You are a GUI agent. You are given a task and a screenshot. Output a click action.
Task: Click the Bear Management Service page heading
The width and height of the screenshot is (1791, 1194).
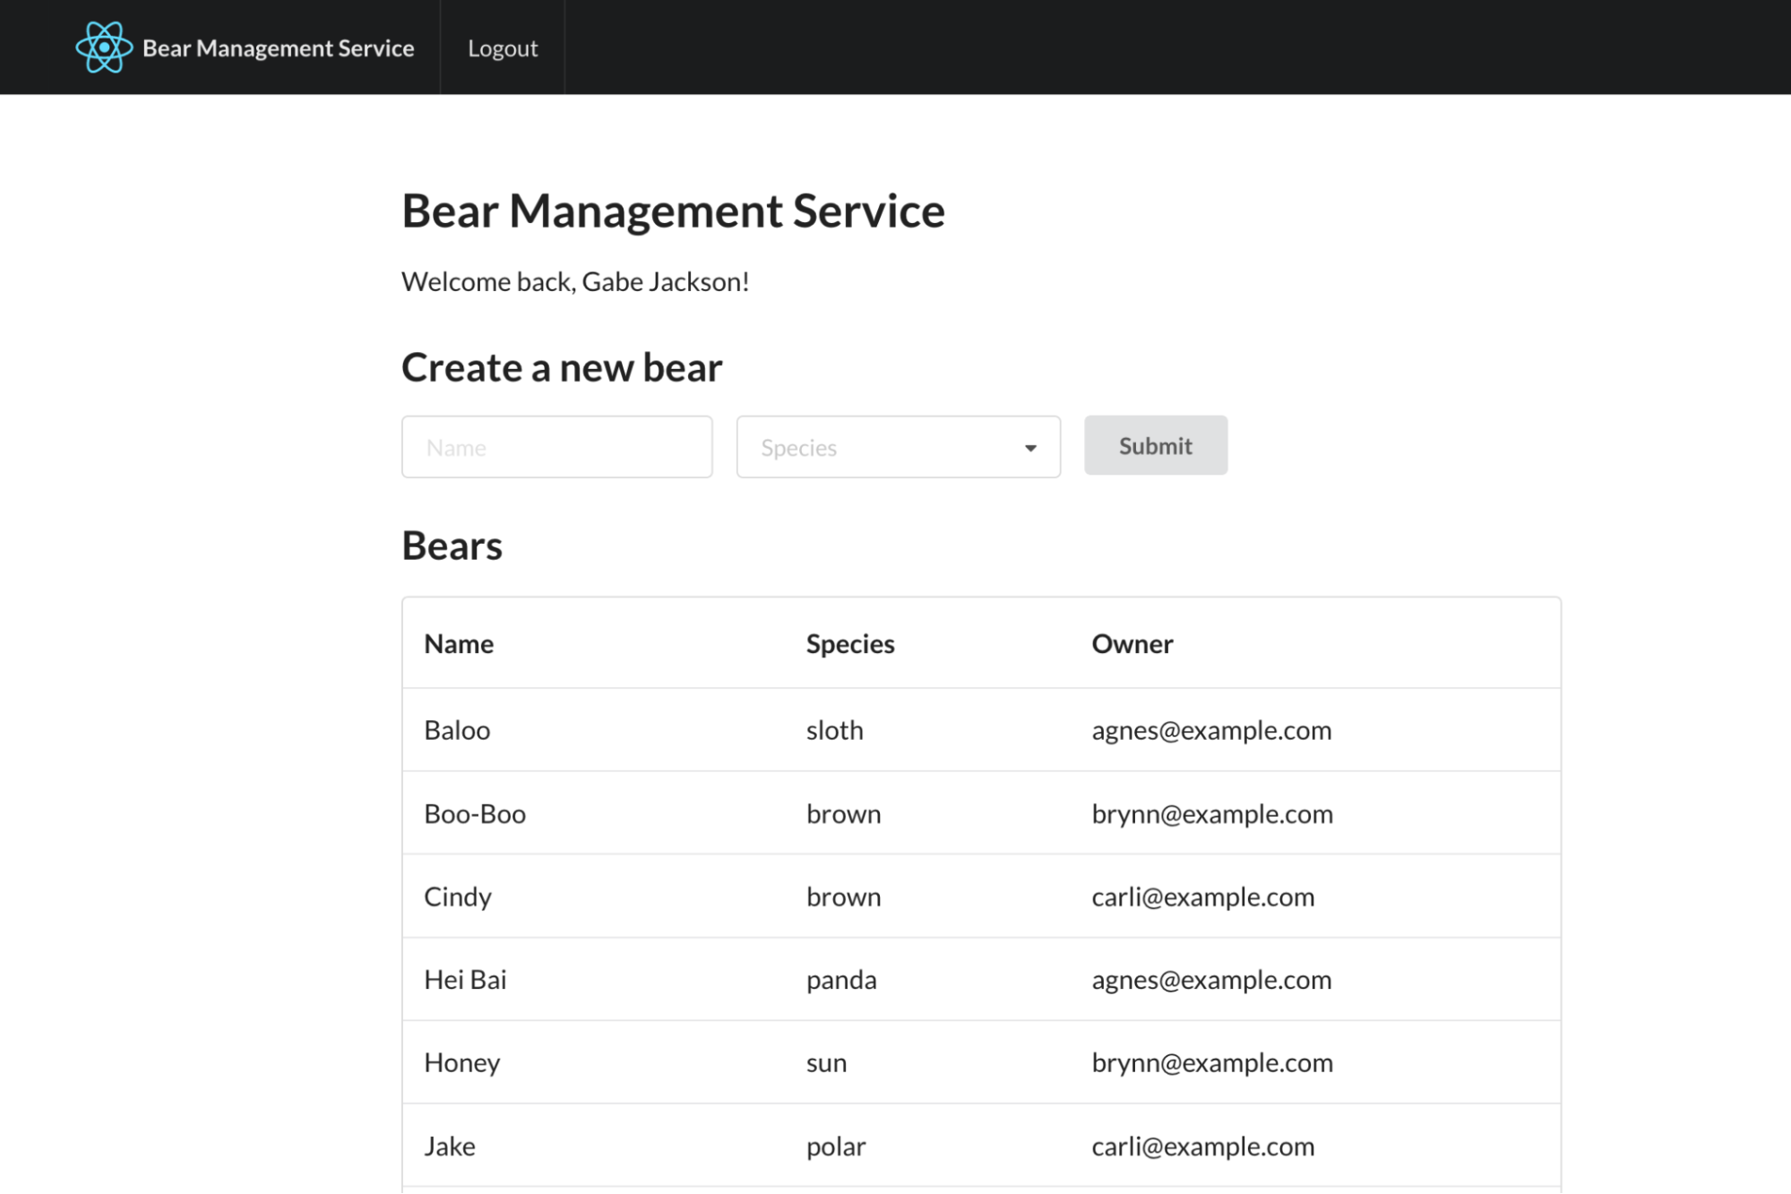tap(673, 211)
